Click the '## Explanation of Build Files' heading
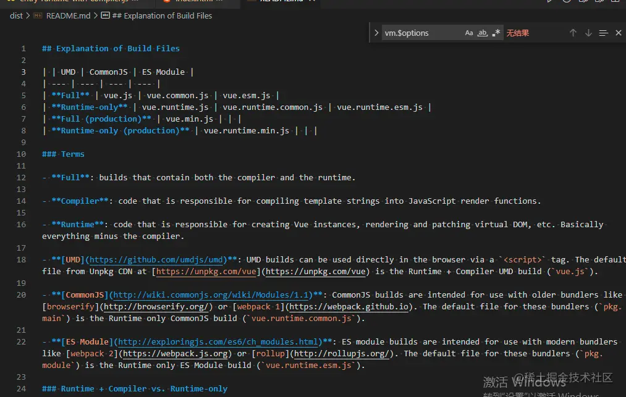The width and height of the screenshot is (626, 397). click(111, 49)
